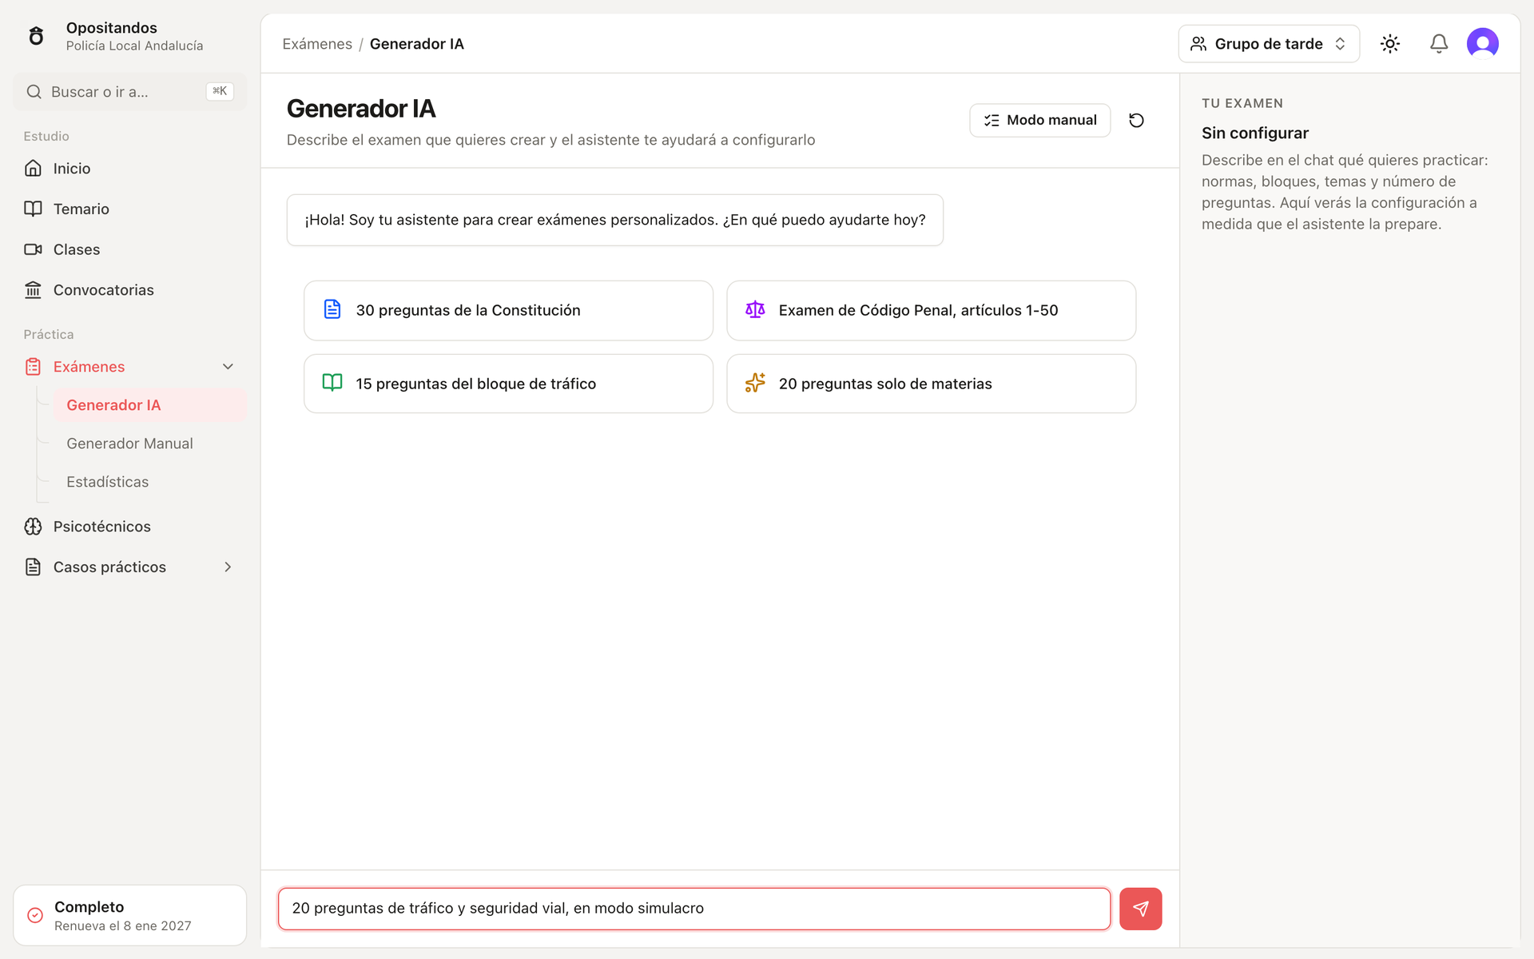Send the message with the paper plane button
Viewport: 1534px width, 959px height.
1141,909
